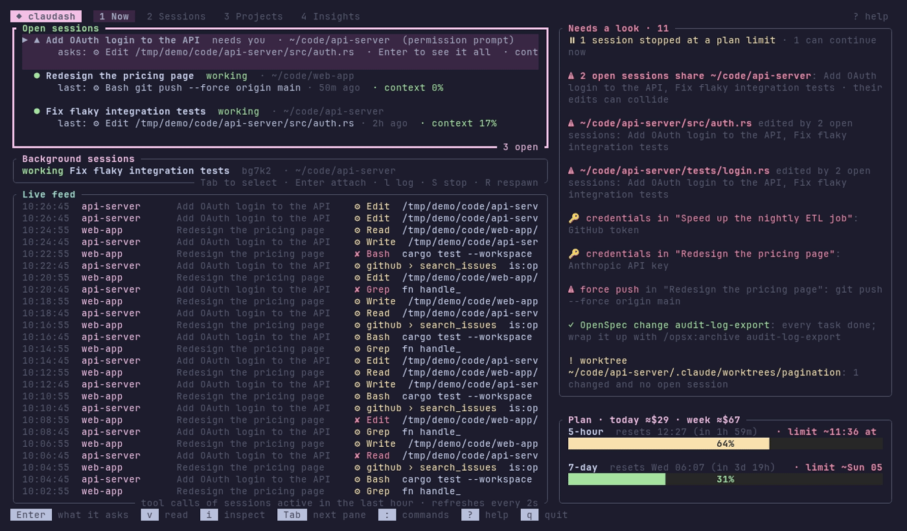Go to the 3 Projects tab
This screenshot has height=531, width=907.
[x=253, y=17]
